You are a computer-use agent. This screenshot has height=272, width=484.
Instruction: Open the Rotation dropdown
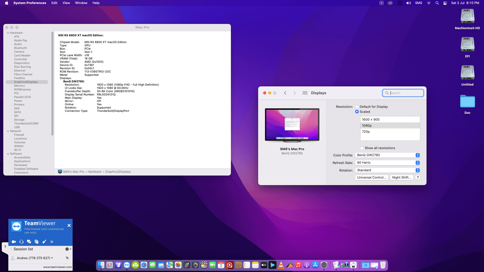point(387,170)
